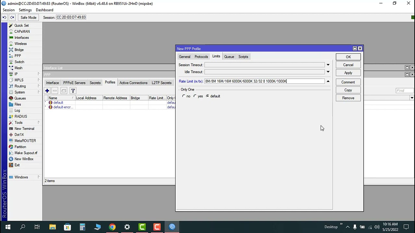Open Log section
This screenshot has width=415, height=233.
pos(17,110)
